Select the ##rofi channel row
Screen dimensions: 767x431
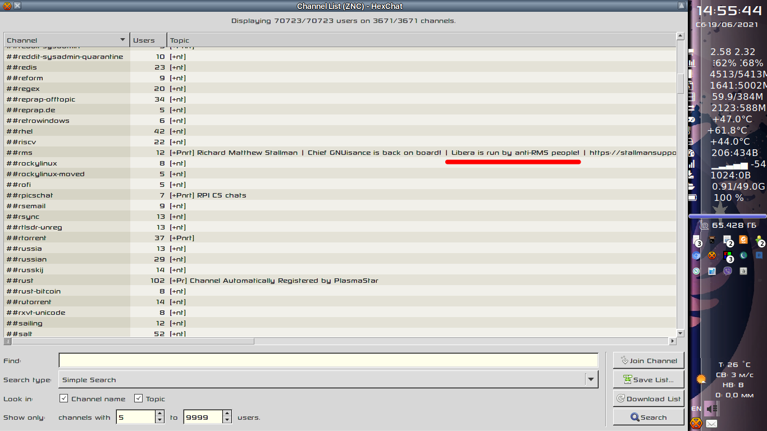(x=340, y=185)
